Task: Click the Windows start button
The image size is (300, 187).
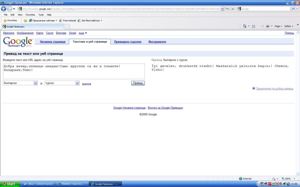Action: pyautogui.click(x=10, y=184)
